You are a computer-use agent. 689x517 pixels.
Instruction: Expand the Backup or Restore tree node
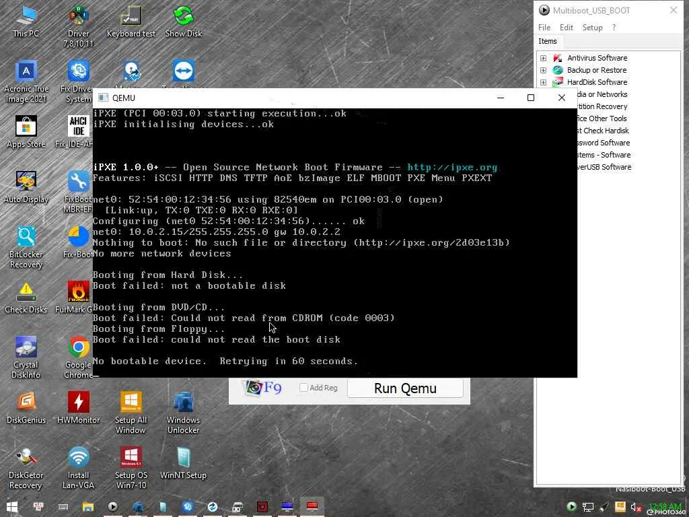544,70
